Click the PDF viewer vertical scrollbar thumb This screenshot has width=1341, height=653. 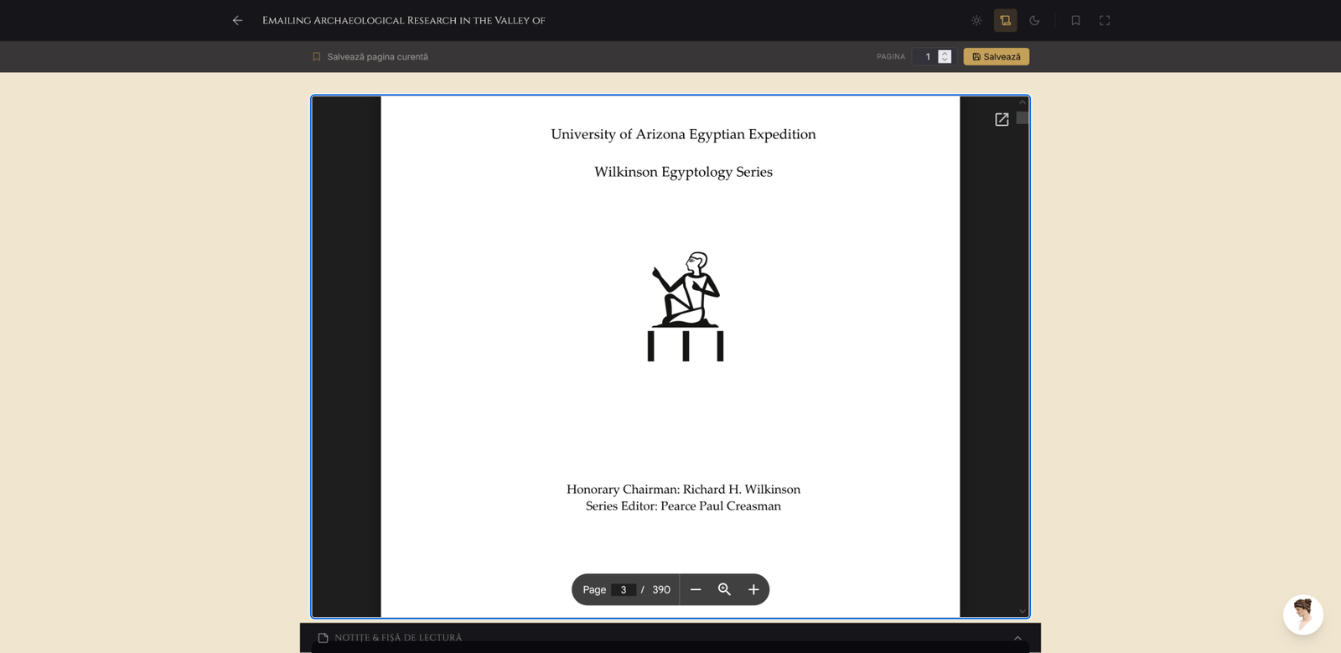click(1023, 118)
